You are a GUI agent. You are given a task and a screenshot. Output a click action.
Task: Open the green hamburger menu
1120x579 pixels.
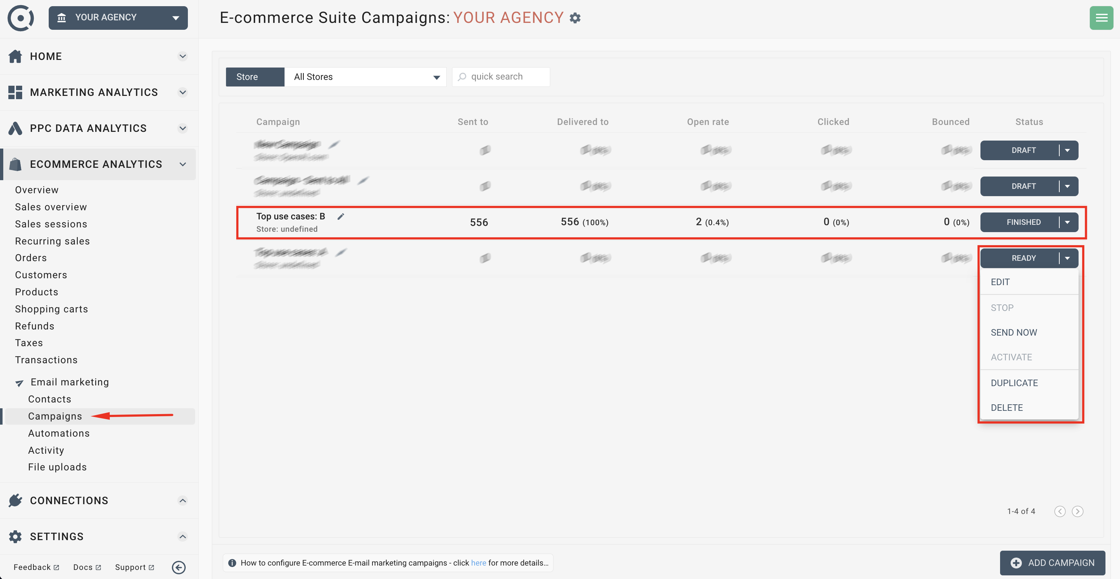[x=1101, y=18]
